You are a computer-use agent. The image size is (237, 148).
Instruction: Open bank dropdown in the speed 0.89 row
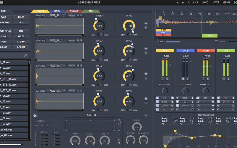pos(56,15)
